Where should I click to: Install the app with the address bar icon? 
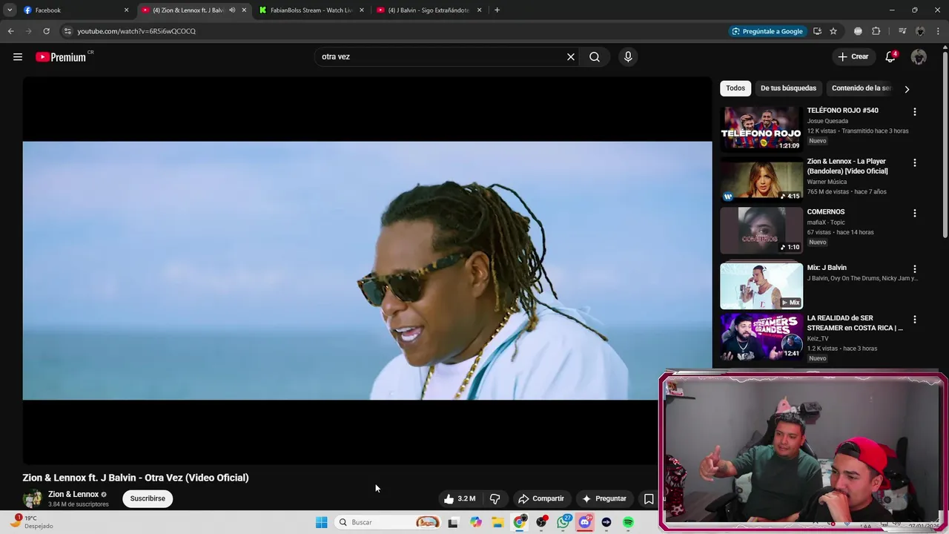[817, 31]
